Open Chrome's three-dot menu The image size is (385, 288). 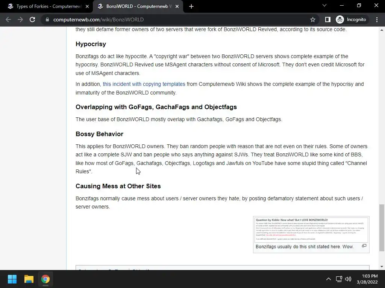(377, 19)
